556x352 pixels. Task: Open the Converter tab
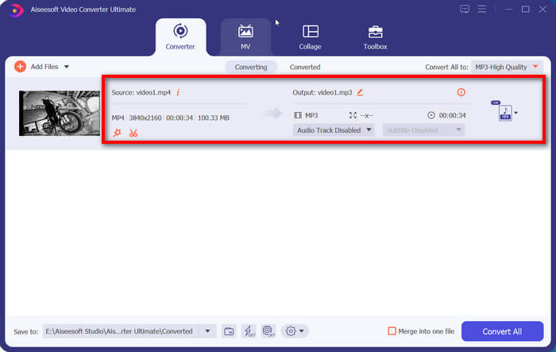pyautogui.click(x=180, y=37)
